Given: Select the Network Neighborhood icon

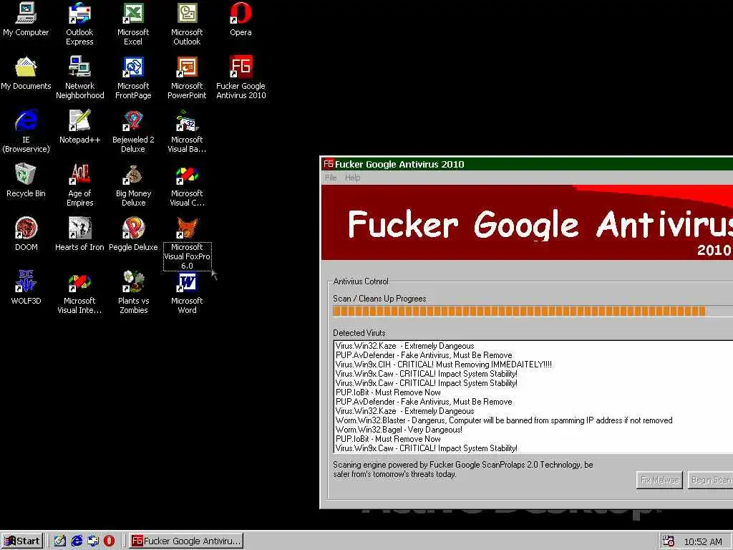Looking at the screenshot, I should click(x=79, y=77).
